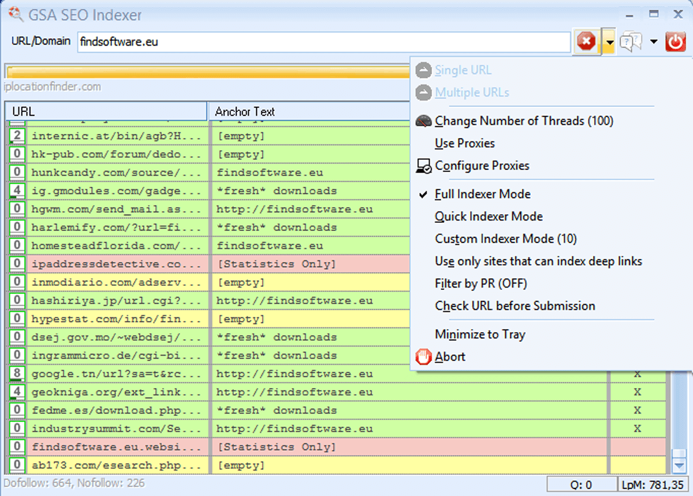Click the URL/Domain input field
The height and width of the screenshot is (496, 693).
click(x=323, y=42)
